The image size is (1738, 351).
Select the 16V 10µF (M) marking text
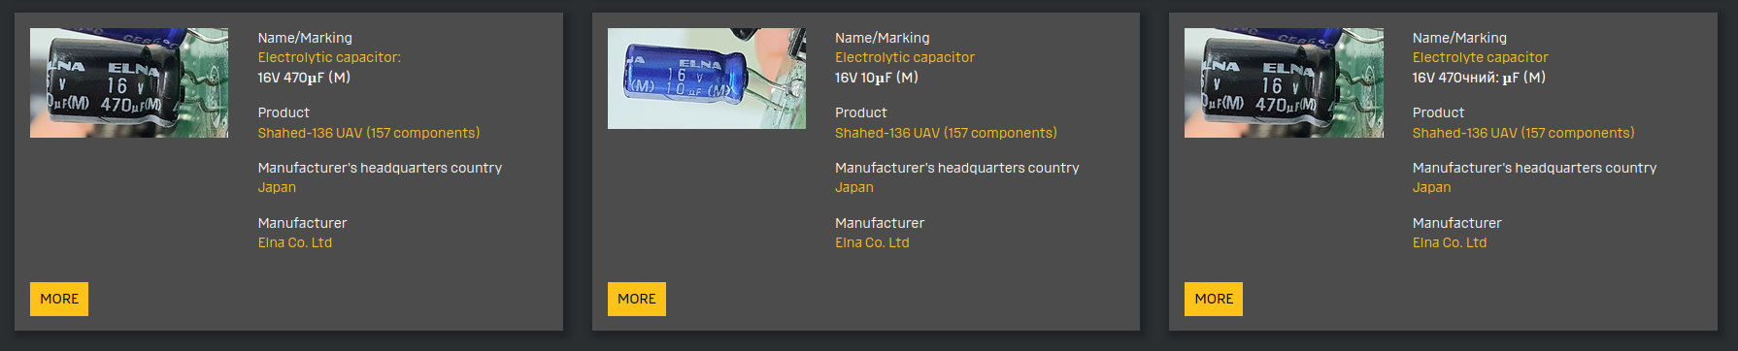tap(877, 78)
